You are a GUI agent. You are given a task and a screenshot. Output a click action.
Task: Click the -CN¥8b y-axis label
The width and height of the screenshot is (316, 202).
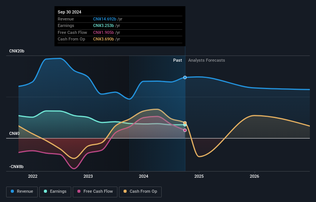(16, 167)
